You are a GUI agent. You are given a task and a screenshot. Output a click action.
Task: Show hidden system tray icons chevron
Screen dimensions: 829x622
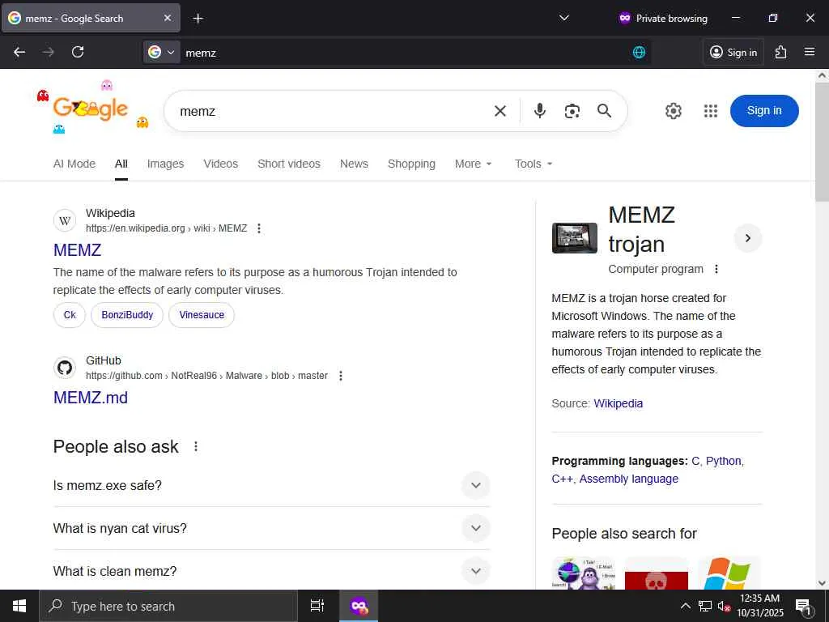coord(685,606)
